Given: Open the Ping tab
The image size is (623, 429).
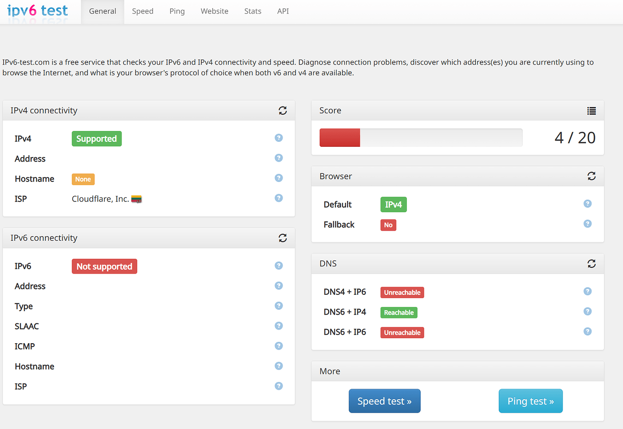Looking at the screenshot, I should click(x=177, y=11).
